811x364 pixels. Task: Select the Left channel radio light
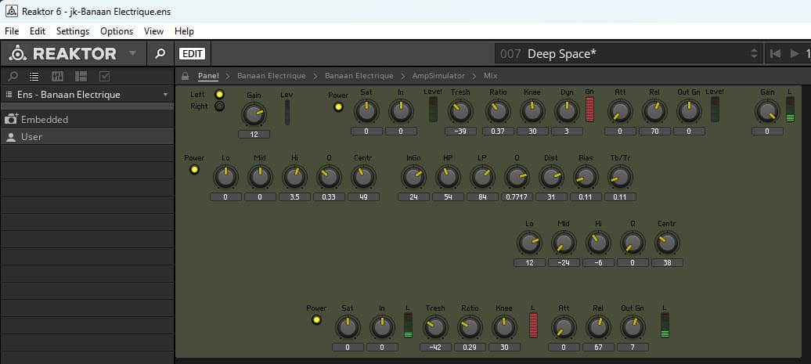pos(220,94)
